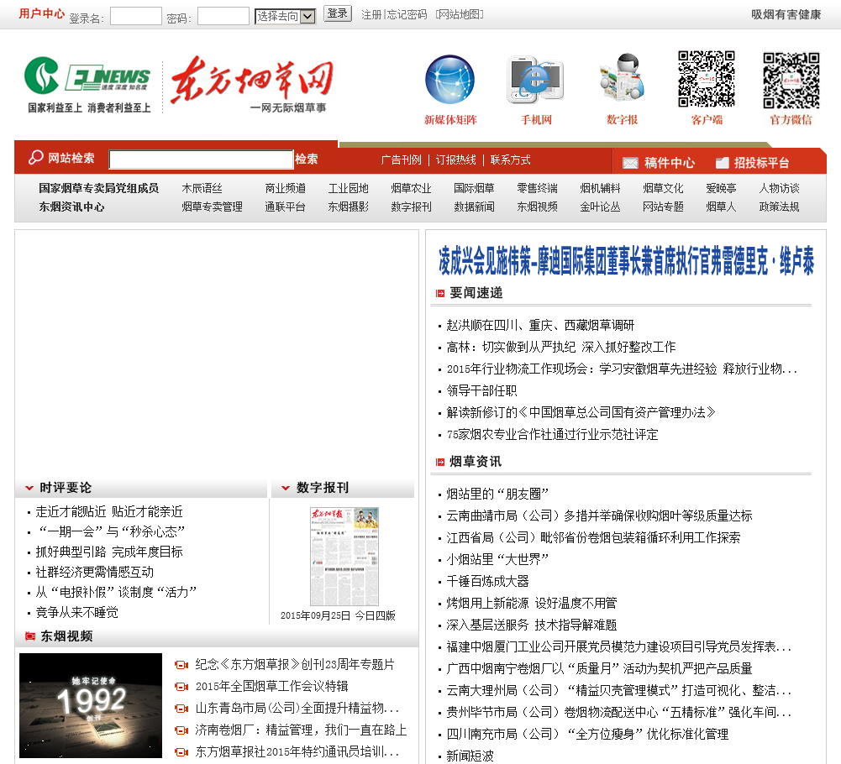Expand the 数字报刊 section arrow
The width and height of the screenshot is (841, 764).
point(286,488)
